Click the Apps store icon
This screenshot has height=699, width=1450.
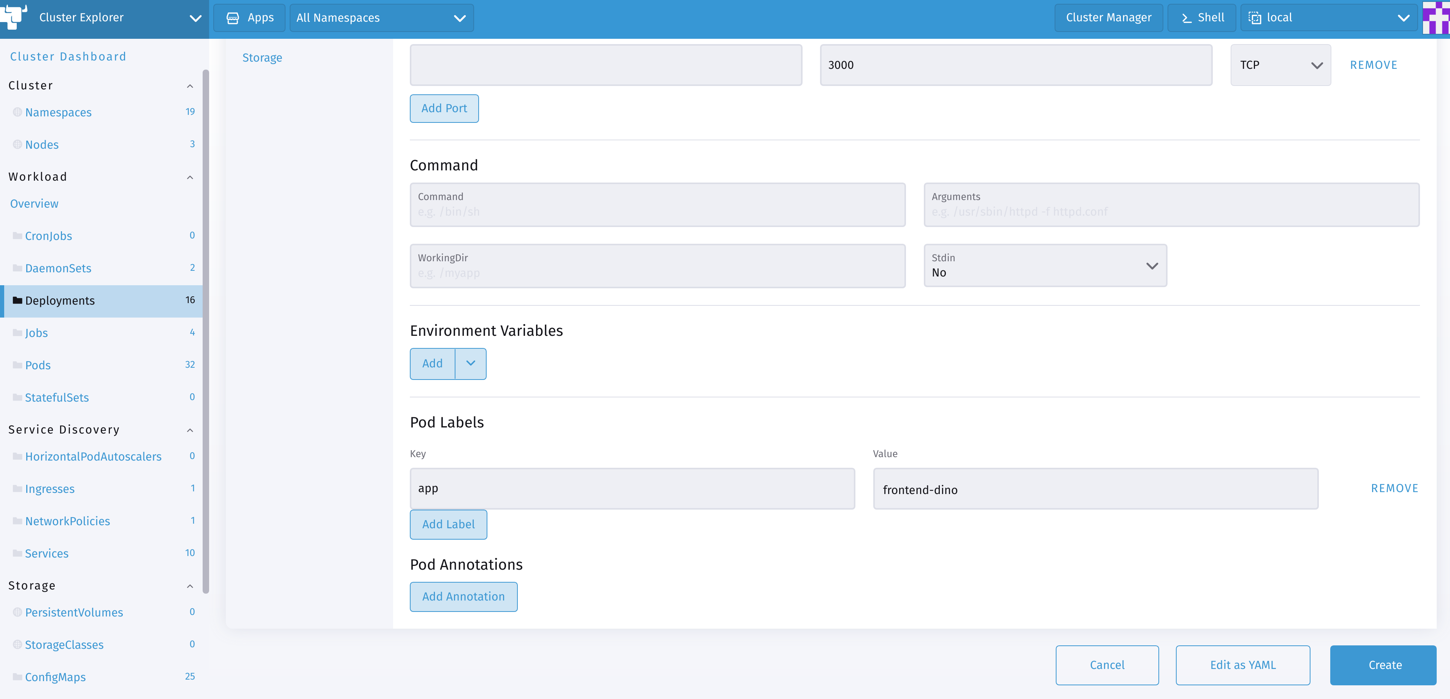click(232, 18)
